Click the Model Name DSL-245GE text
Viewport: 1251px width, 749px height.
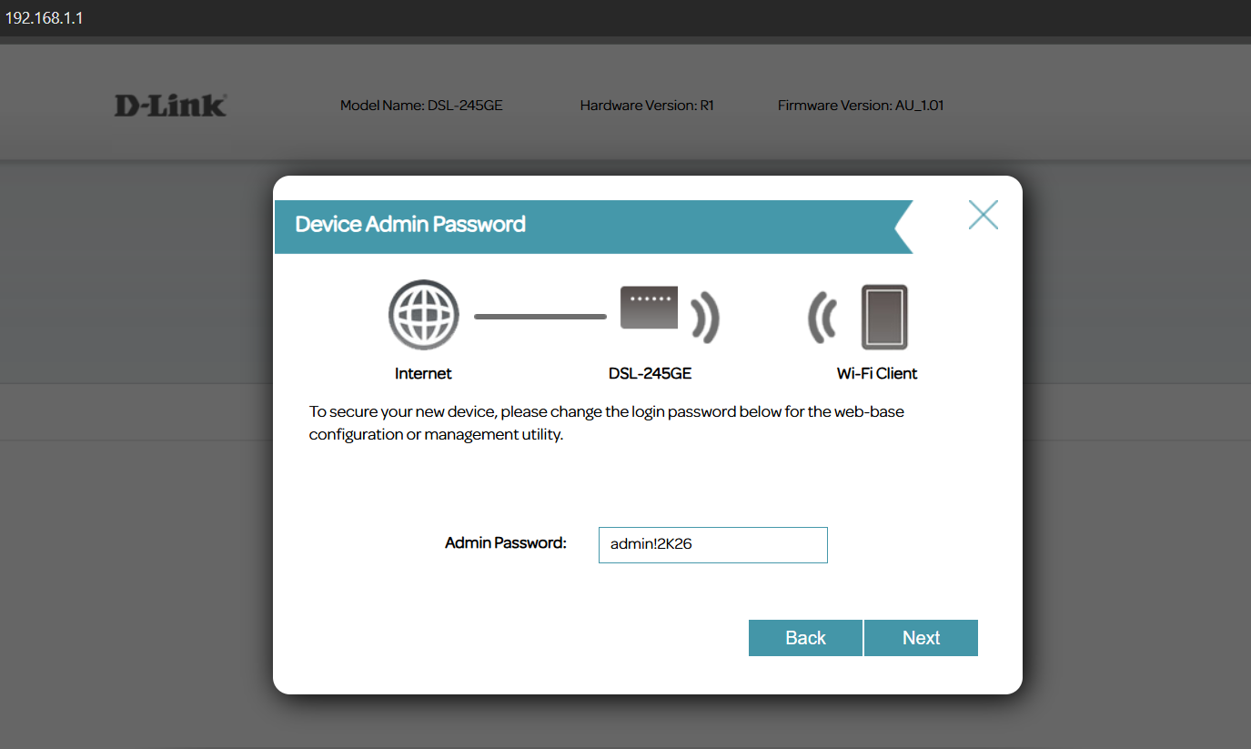tap(421, 106)
